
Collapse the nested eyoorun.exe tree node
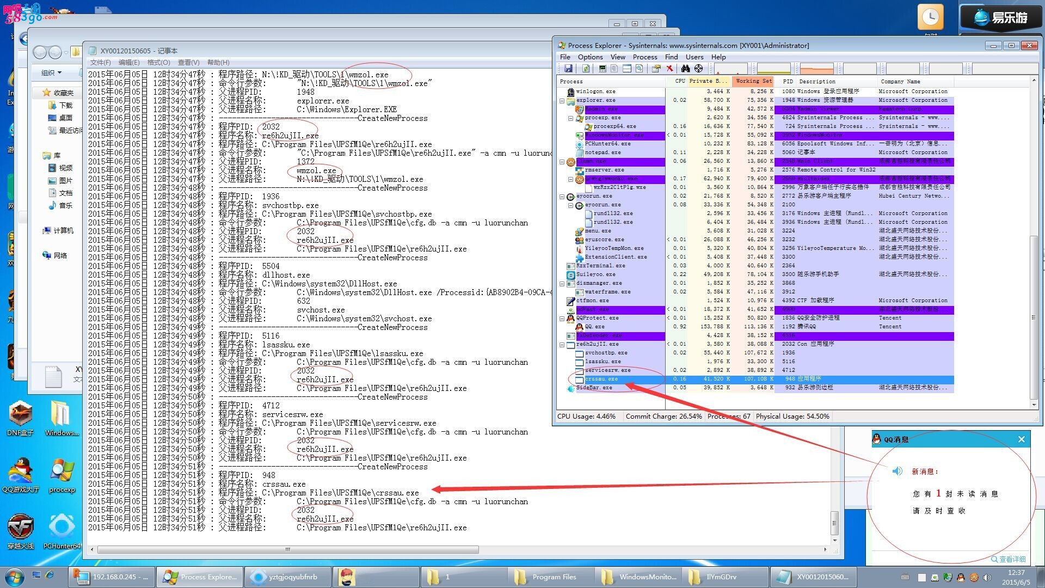click(x=571, y=205)
